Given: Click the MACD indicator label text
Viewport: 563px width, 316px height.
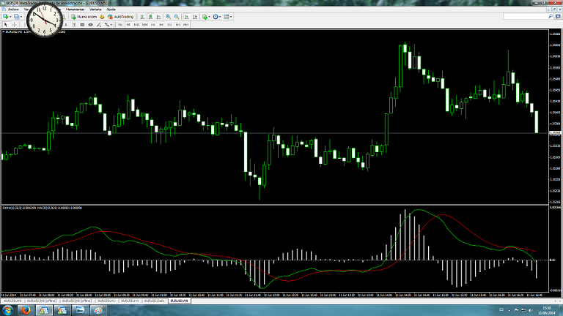Looking at the screenshot, I should pyautogui.click(x=59, y=208).
